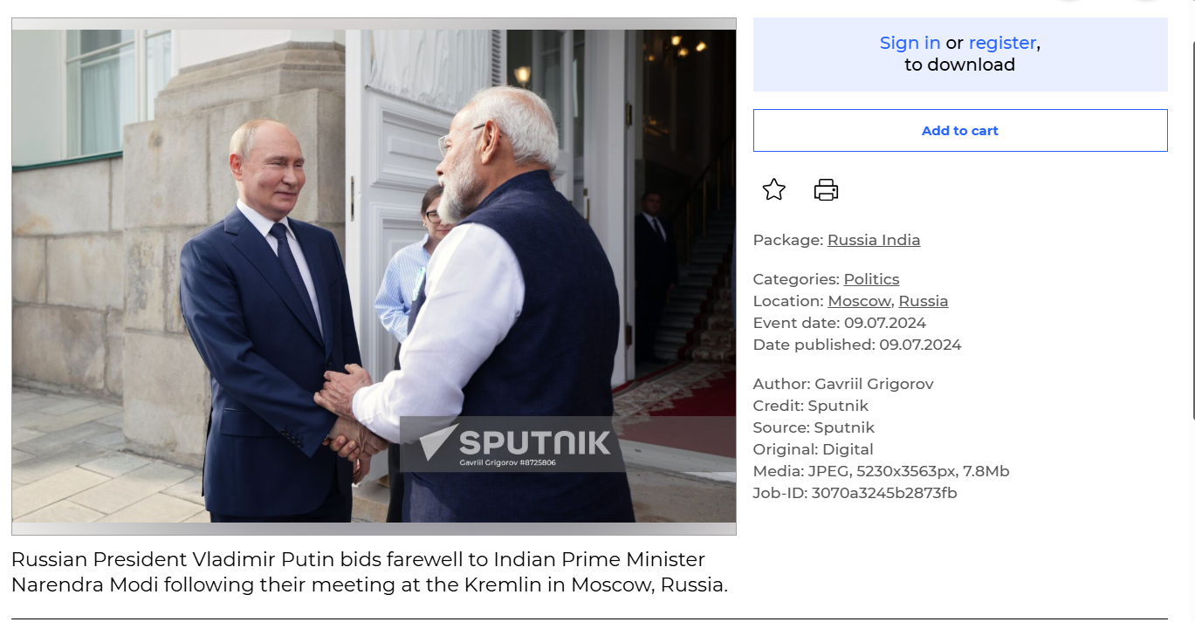The height and width of the screenshot is (622, 1195).
Task: Open the register link
Action: 1002,43
